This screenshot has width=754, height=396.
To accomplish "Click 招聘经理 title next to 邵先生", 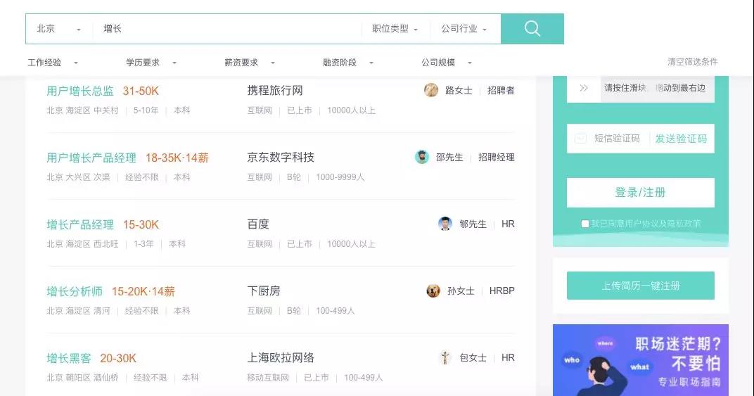I will pos(497,158).
